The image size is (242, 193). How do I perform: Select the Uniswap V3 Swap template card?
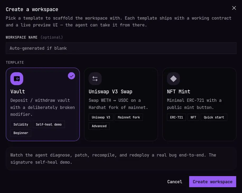(x=121, y=104)
